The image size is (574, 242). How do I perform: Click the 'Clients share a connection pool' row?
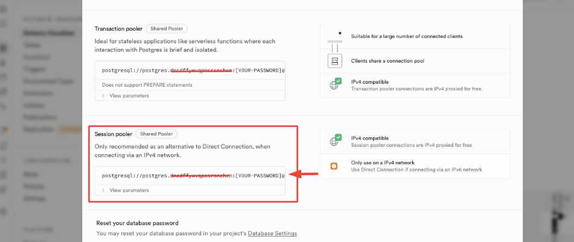click(391, 61)
